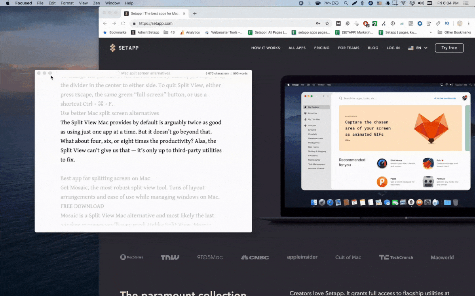Open Other Bookmarks folder
475x296 pixels.
[x=454, y=32]
